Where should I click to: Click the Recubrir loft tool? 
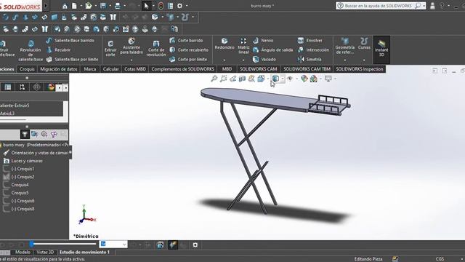coord(58,50)
